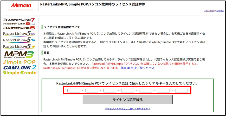Select the RasterLink6 Plus logo
This screenshot has width=226, height=116.
19,23
